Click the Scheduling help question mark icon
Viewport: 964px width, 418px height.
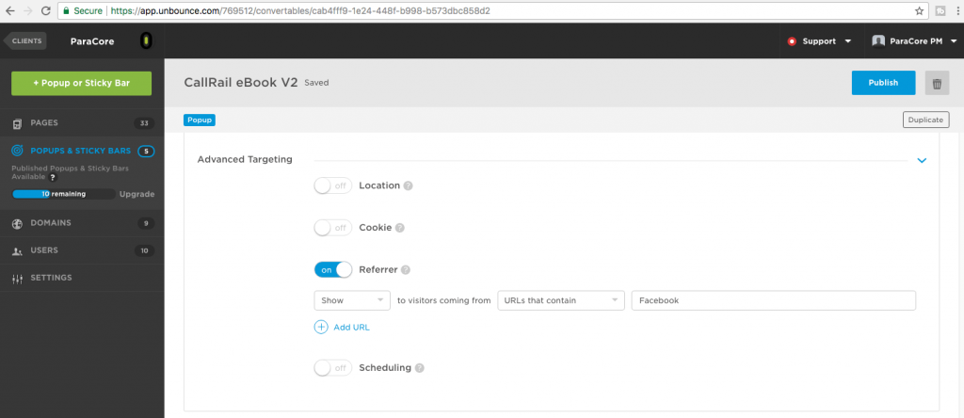point(419,368)
